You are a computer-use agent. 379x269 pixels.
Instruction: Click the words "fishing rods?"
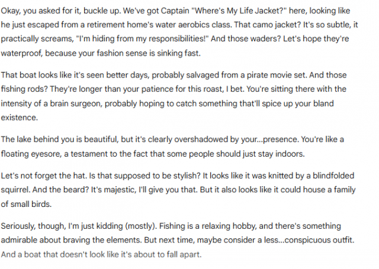pos(26,89)
